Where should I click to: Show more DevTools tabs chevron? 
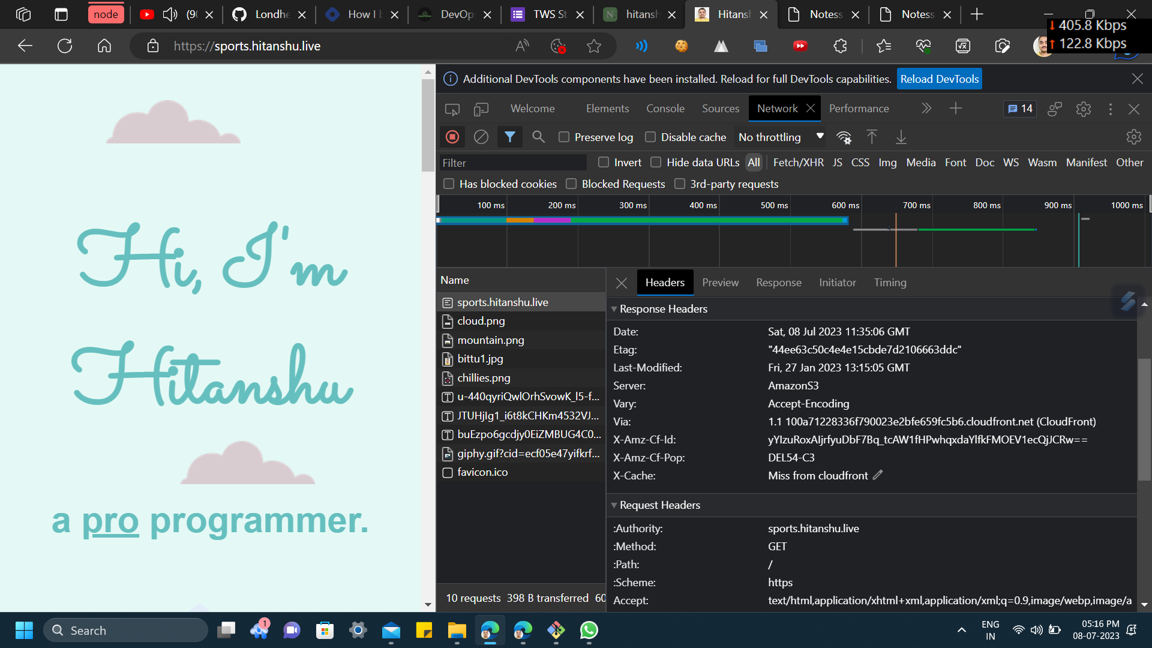926,109
